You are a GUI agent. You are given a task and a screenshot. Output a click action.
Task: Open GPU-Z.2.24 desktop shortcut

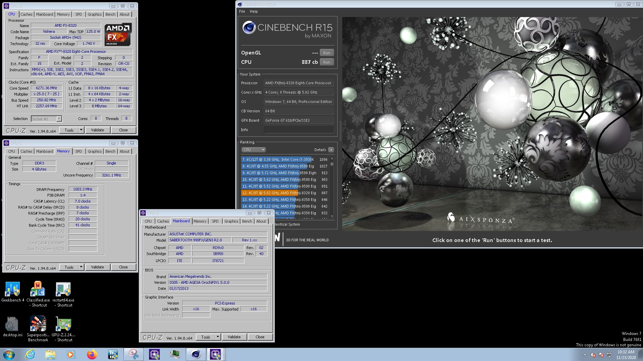(64, 329)
